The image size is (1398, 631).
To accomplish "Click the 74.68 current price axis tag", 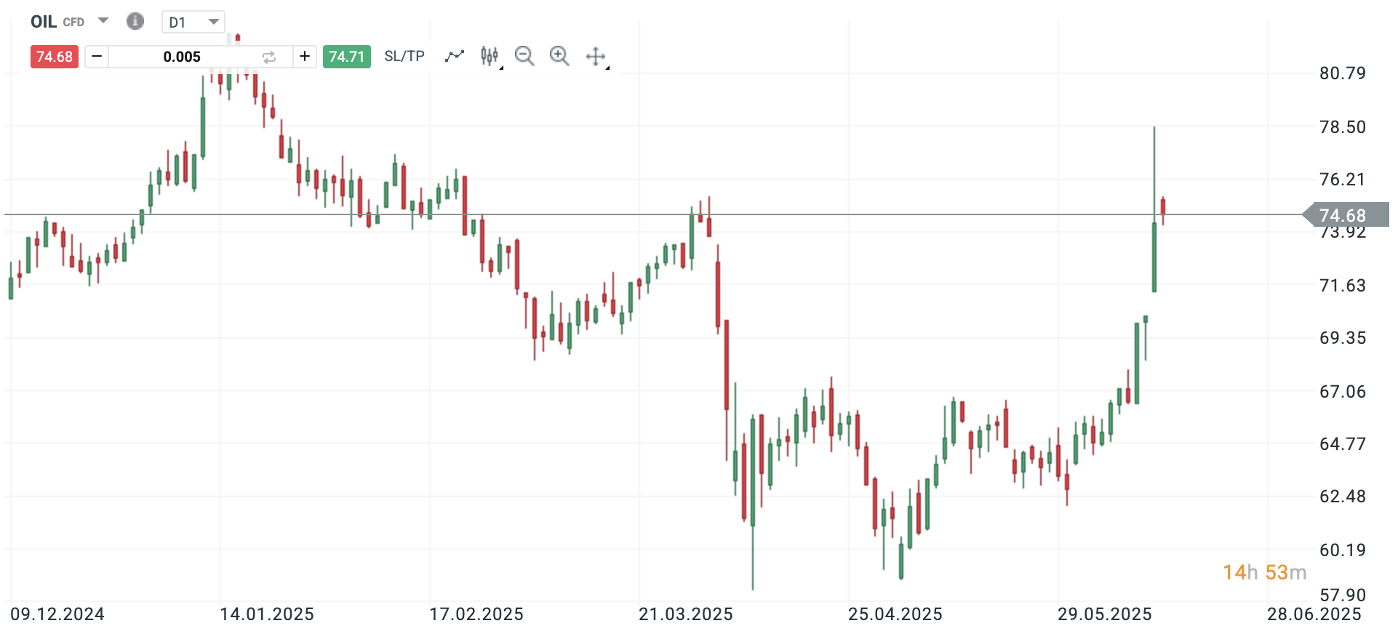I will [x=1344, y=215].
